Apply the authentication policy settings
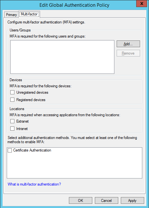The image size is (149, 208). [132, 200]
